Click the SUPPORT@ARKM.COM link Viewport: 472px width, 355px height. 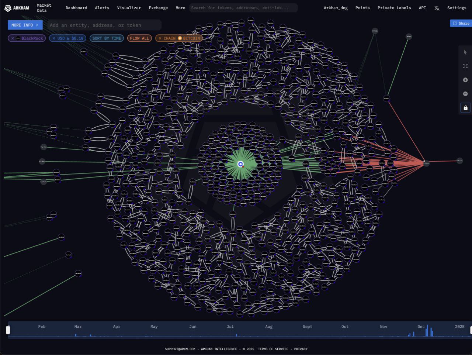point(180,349)
